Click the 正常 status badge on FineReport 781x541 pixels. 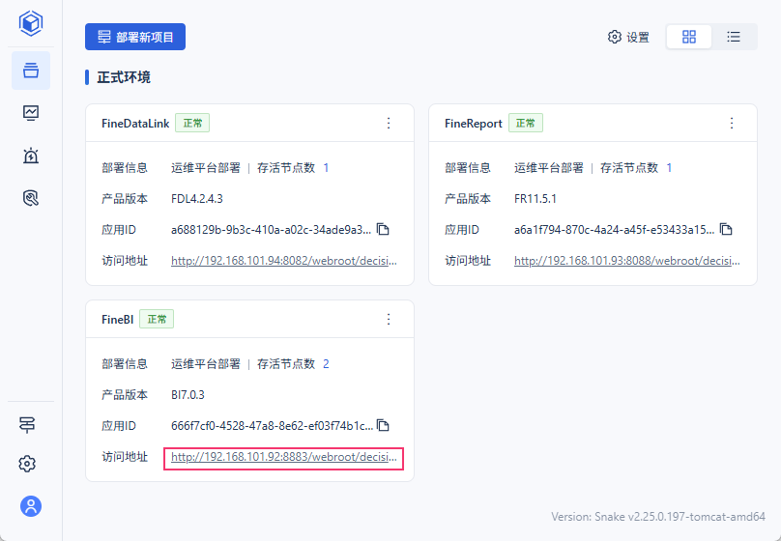pos(526,123)
